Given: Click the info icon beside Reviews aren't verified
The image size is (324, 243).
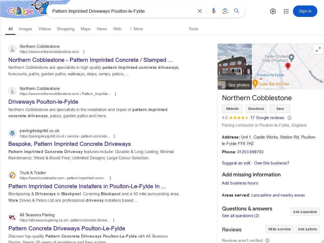Looking at the screenshot, I should click(x=267, y=240).
